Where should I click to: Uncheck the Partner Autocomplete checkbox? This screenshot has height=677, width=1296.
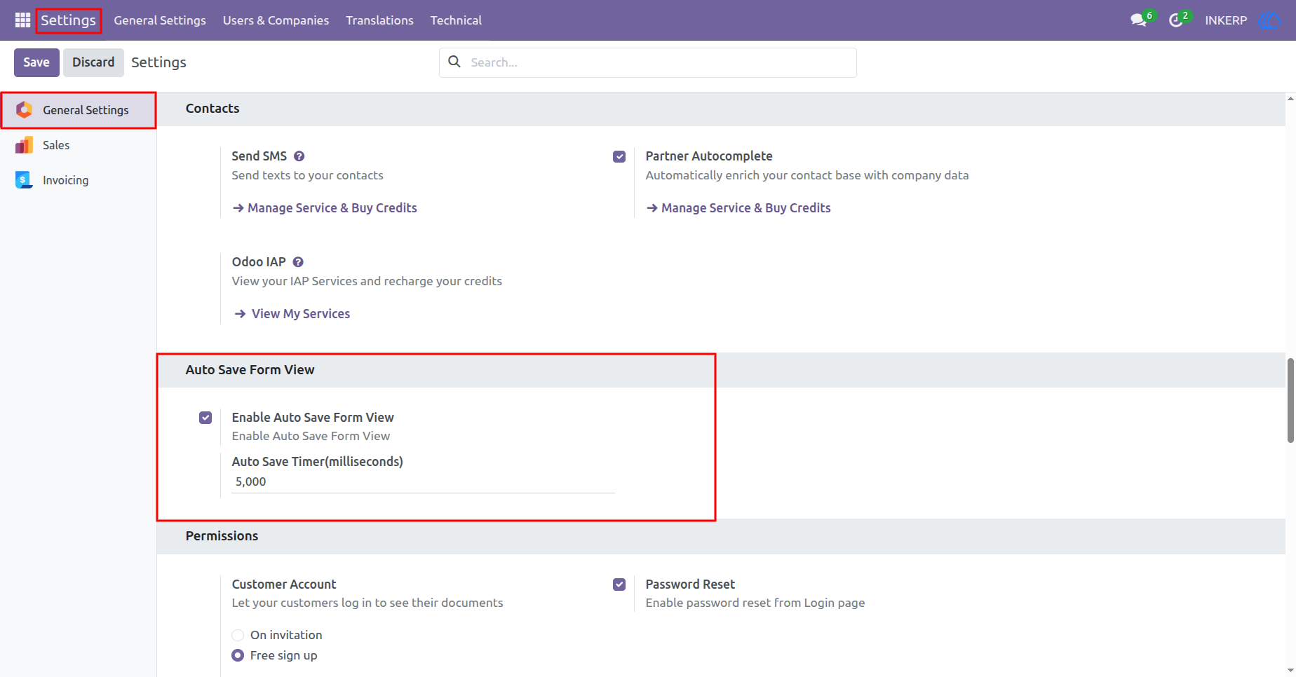coord(619,156)
